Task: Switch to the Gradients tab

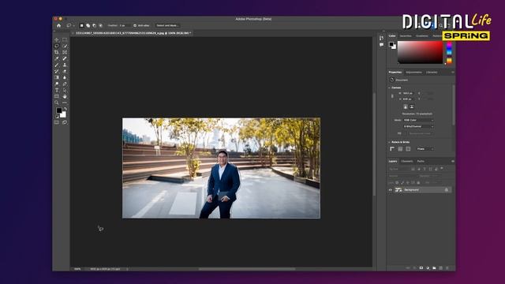Action: [x=422, y=35]
